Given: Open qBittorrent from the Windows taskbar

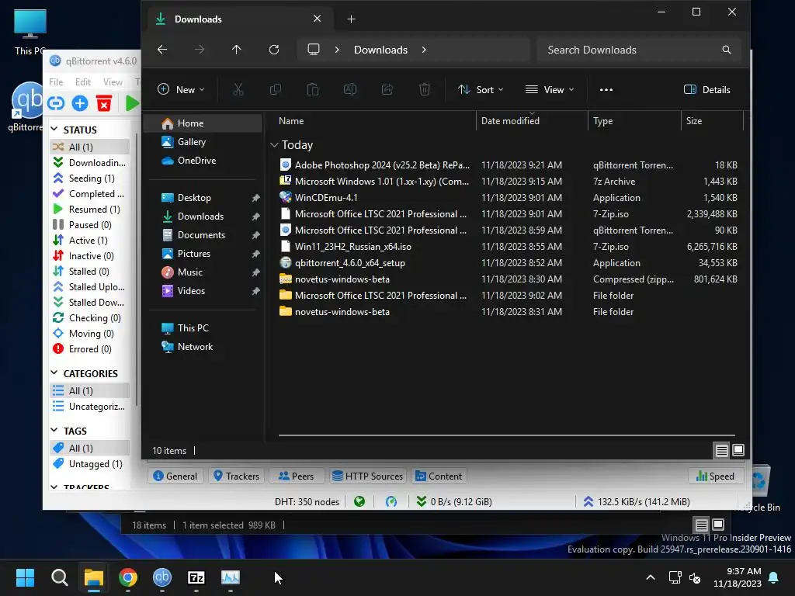Looking at the screenshot, I should pos(162,577).
